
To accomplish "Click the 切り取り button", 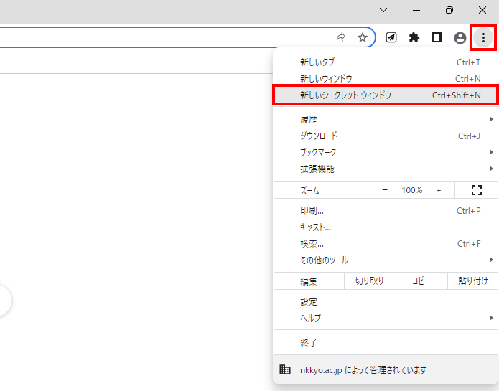I will coord(370,281).
